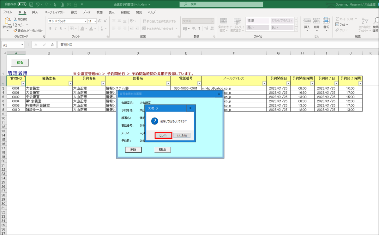Click the Undo arrow icon
Image resolution: width=379 pixels, height=235 pixels.
[x=38, y=5]
